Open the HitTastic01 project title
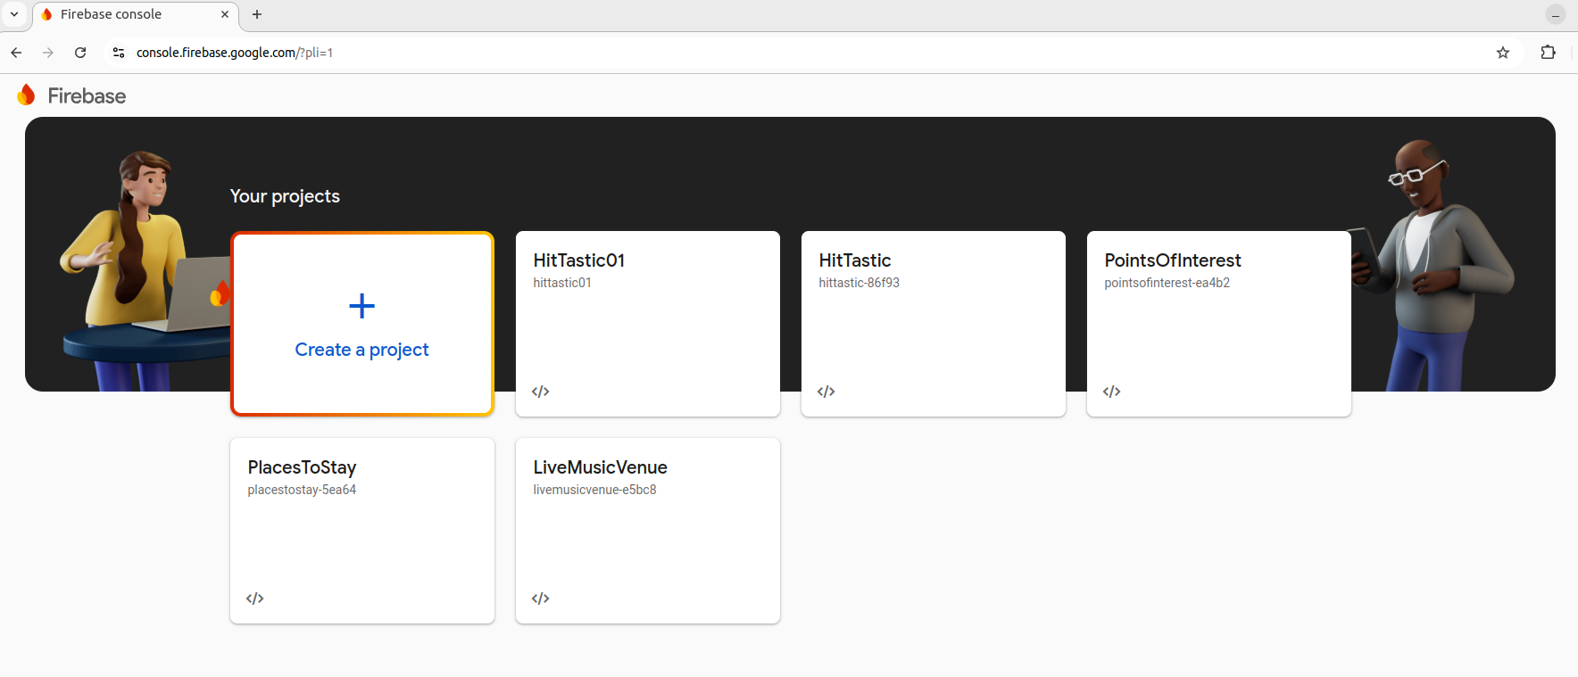Image resolution: width=1578 pixels, height=677 pixels. pos(579,260)
